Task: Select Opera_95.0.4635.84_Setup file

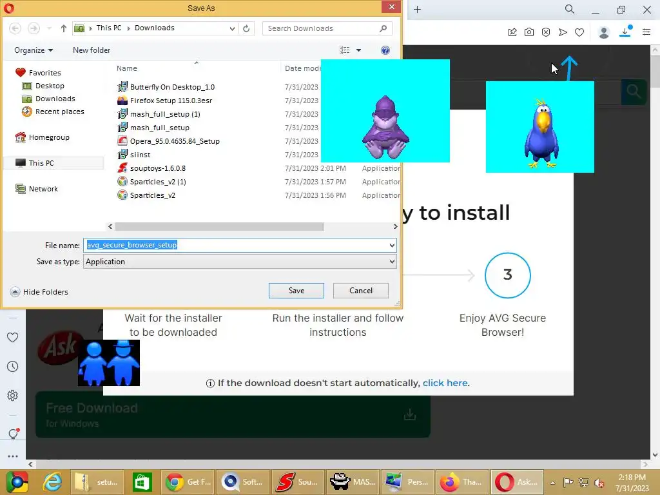Action: click(169, 141)
